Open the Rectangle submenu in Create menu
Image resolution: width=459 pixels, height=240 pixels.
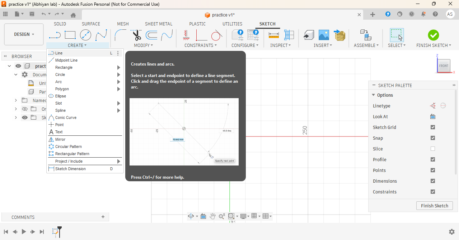(x=85, y=67)
